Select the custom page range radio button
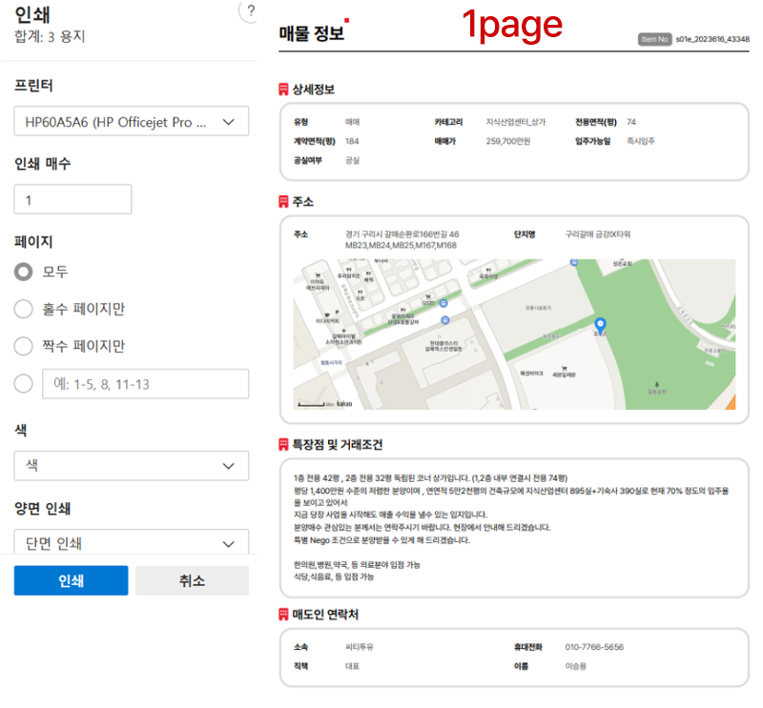This screenshot has height=708, width=763. 24,384
